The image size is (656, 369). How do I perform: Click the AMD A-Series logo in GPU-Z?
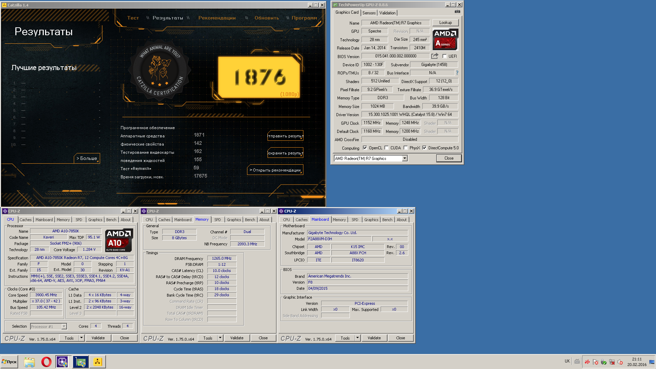[x=445, y=39]
